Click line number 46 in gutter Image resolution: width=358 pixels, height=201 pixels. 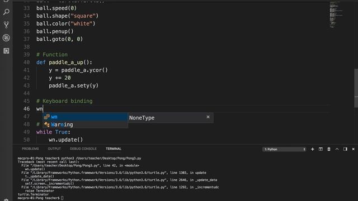coord(26,109)
